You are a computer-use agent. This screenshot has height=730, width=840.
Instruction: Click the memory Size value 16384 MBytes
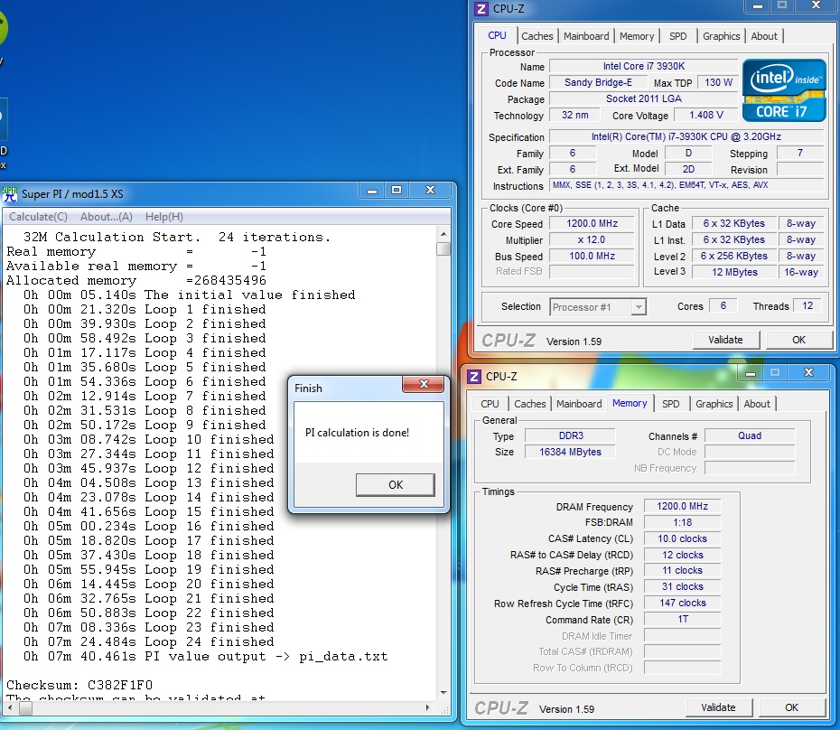(x=570, y=452)
